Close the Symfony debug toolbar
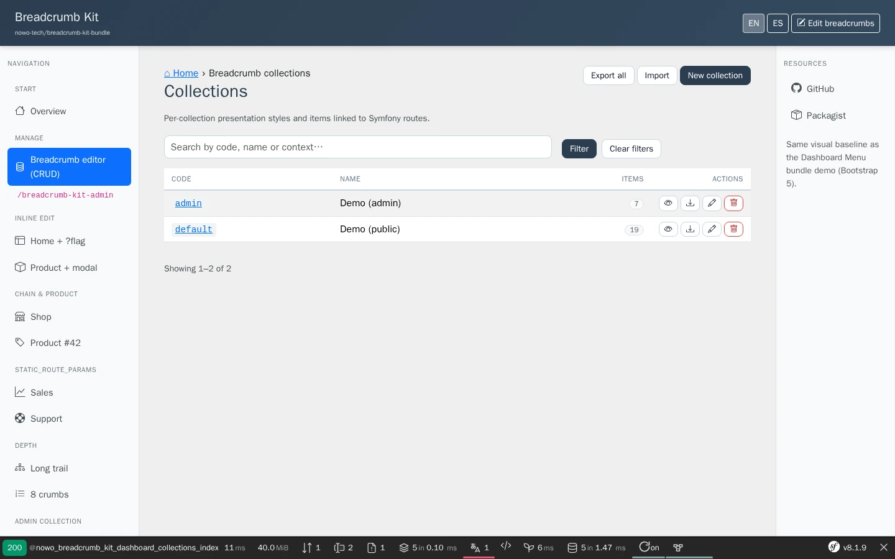 (x=884, y=547)
